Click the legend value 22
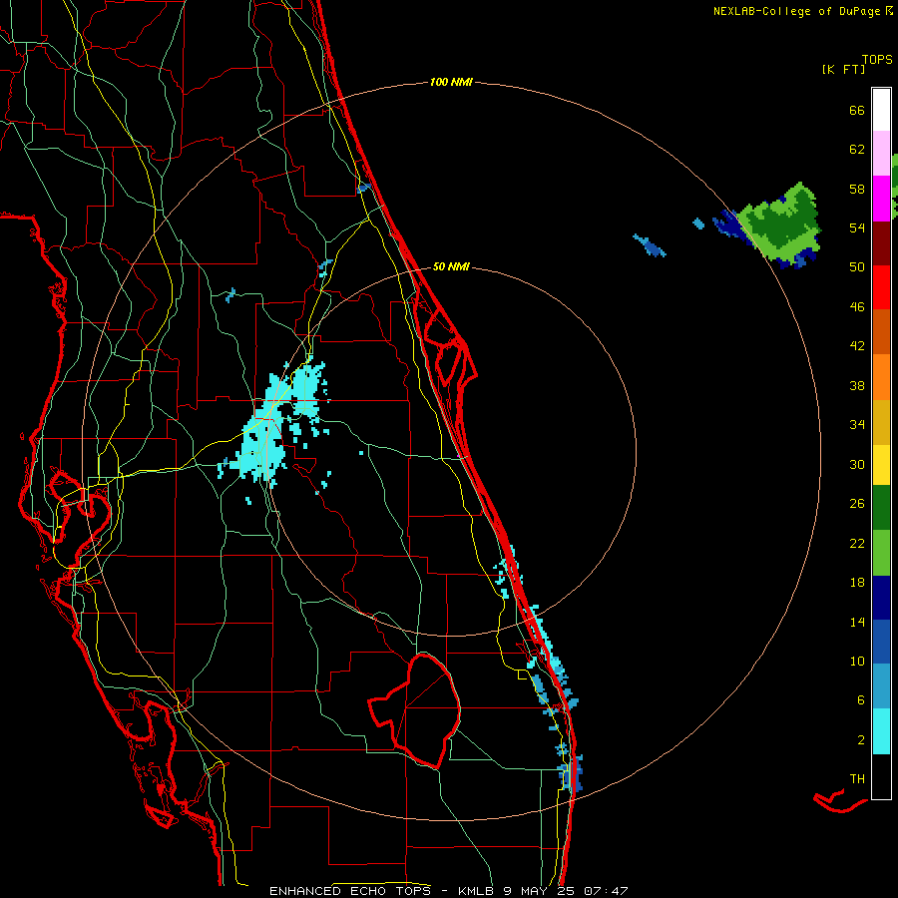The width and height of the screenshot is (898, 898). 857,543
